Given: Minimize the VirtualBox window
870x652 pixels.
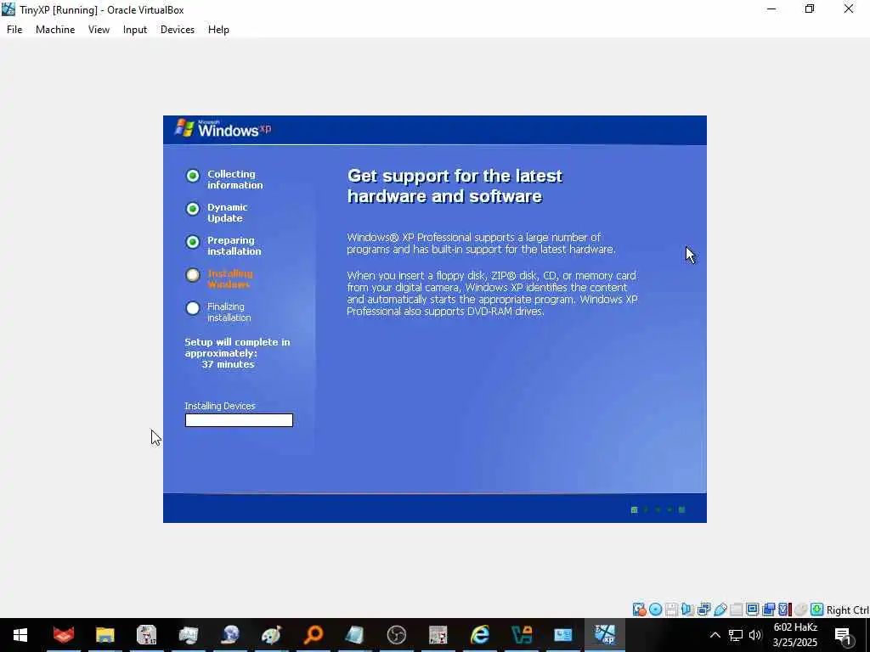Looking at the screenshot, I should point(771,8).
